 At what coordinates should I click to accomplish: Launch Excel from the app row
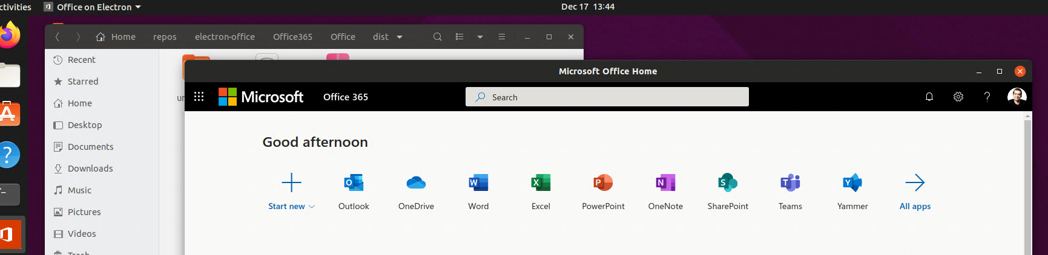point(541,192)
